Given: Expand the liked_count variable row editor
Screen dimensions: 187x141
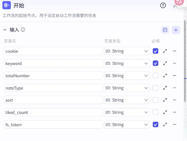Looking at the screenshot, I should (165, 112).
